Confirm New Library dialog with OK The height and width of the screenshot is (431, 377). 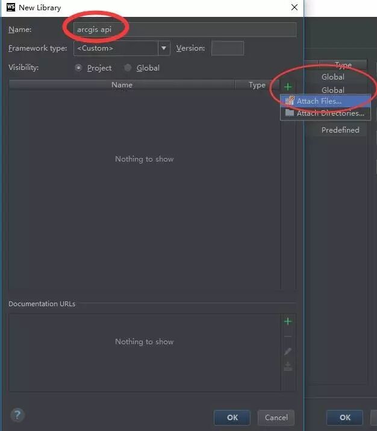(232, 418)
